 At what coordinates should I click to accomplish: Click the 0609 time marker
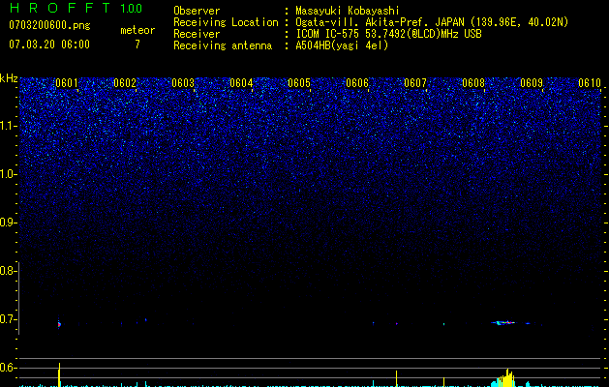click(x=532, y=83)
